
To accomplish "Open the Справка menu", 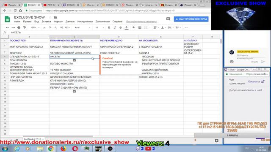I will tap(117, 22).
